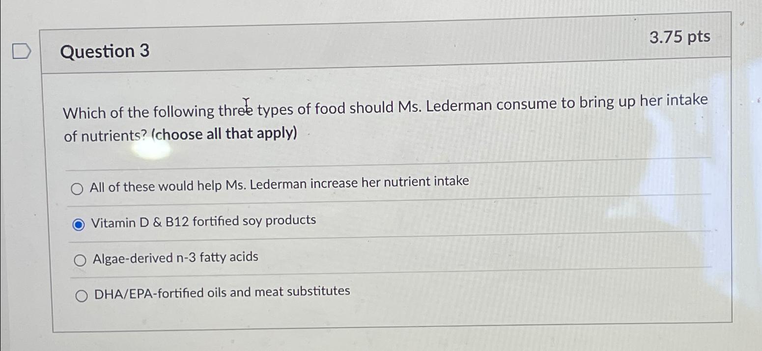The width and height of the screenshot is (762, 351).
Task: Click the empty radio circle beside 'Algae-derived'
Action: click(x=80, y=260)
